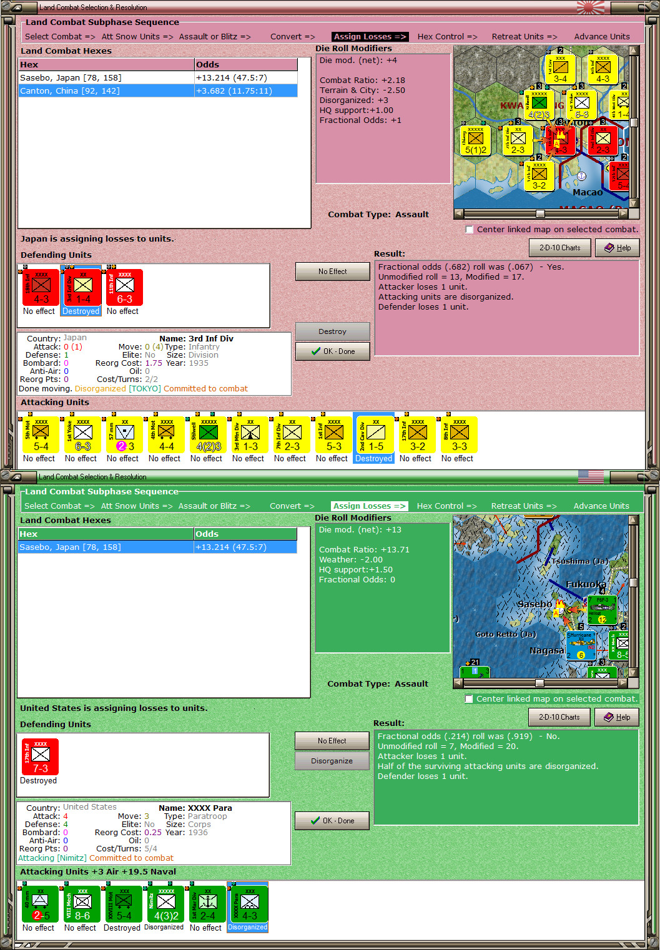The height and width of the screenshot is (950, 660).
Task: Click No Effect button in US window
Action: point(332,741)
